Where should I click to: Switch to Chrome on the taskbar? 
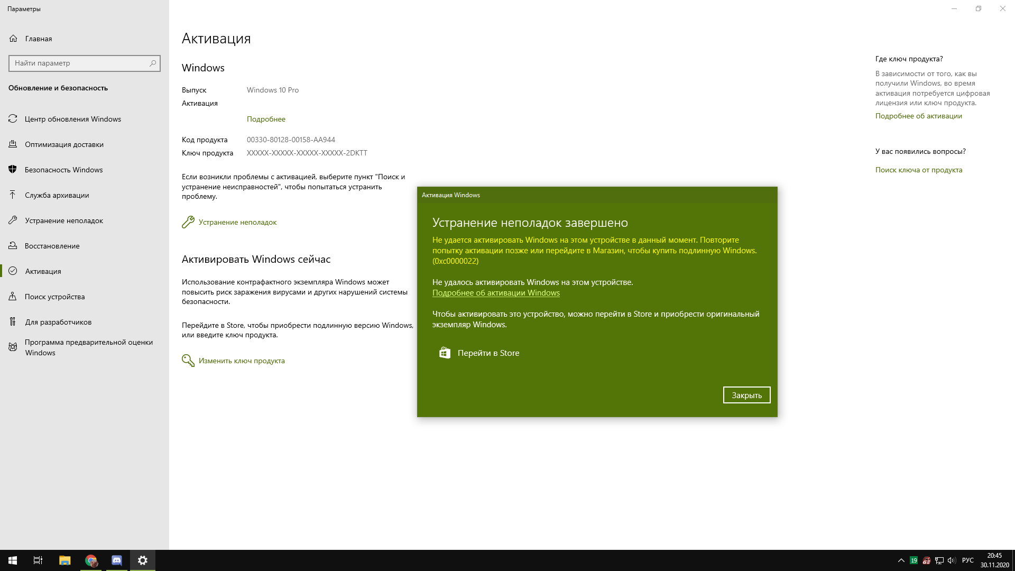pos(91,560)
